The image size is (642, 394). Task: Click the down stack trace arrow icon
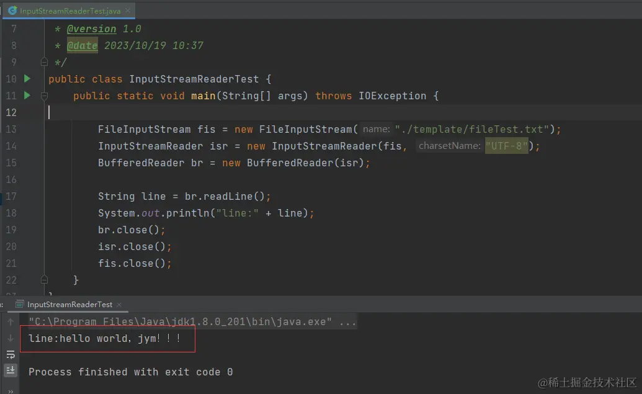[11, 338]
